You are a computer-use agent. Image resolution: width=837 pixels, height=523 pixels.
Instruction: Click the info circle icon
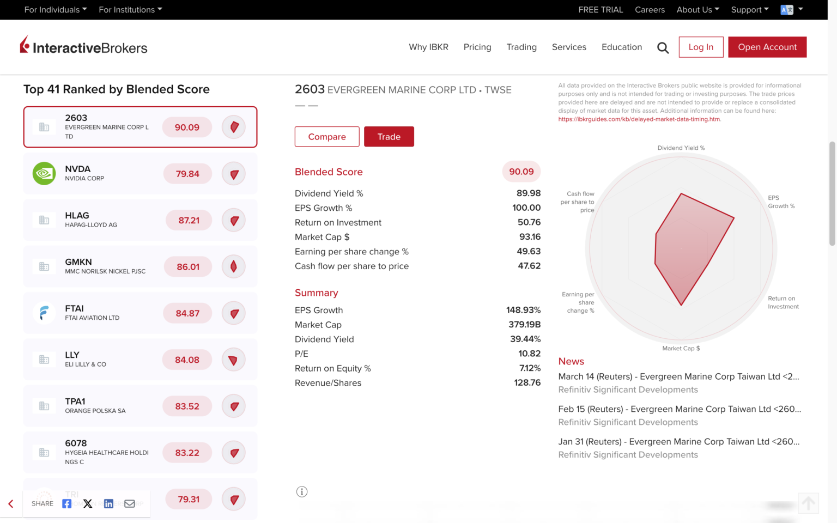(x=302, y=492)
